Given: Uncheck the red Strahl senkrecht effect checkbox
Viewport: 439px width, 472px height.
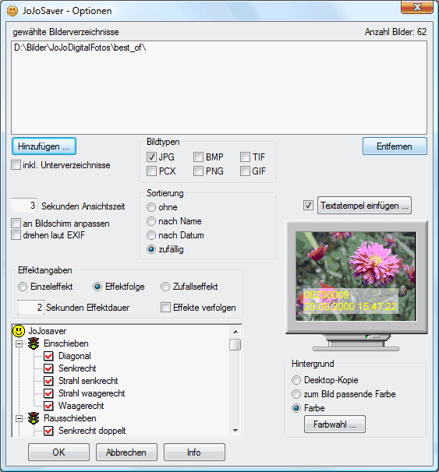Looking at the screenshot, I should 48,381.
